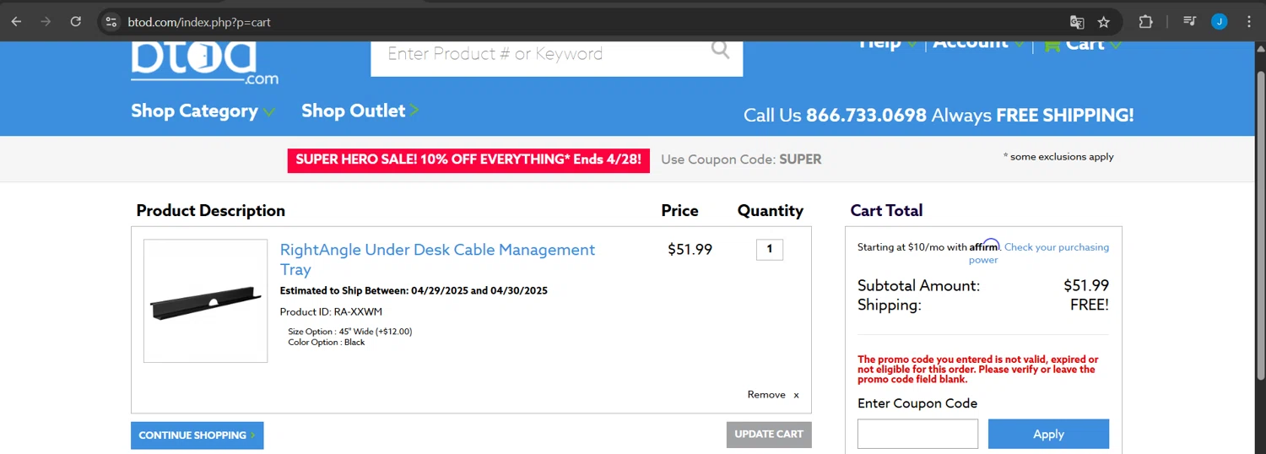Image resolution: width=1266 pixels, height=454 pixels.
Task: Click the coupon code input field
Action: tap(917, 434)
